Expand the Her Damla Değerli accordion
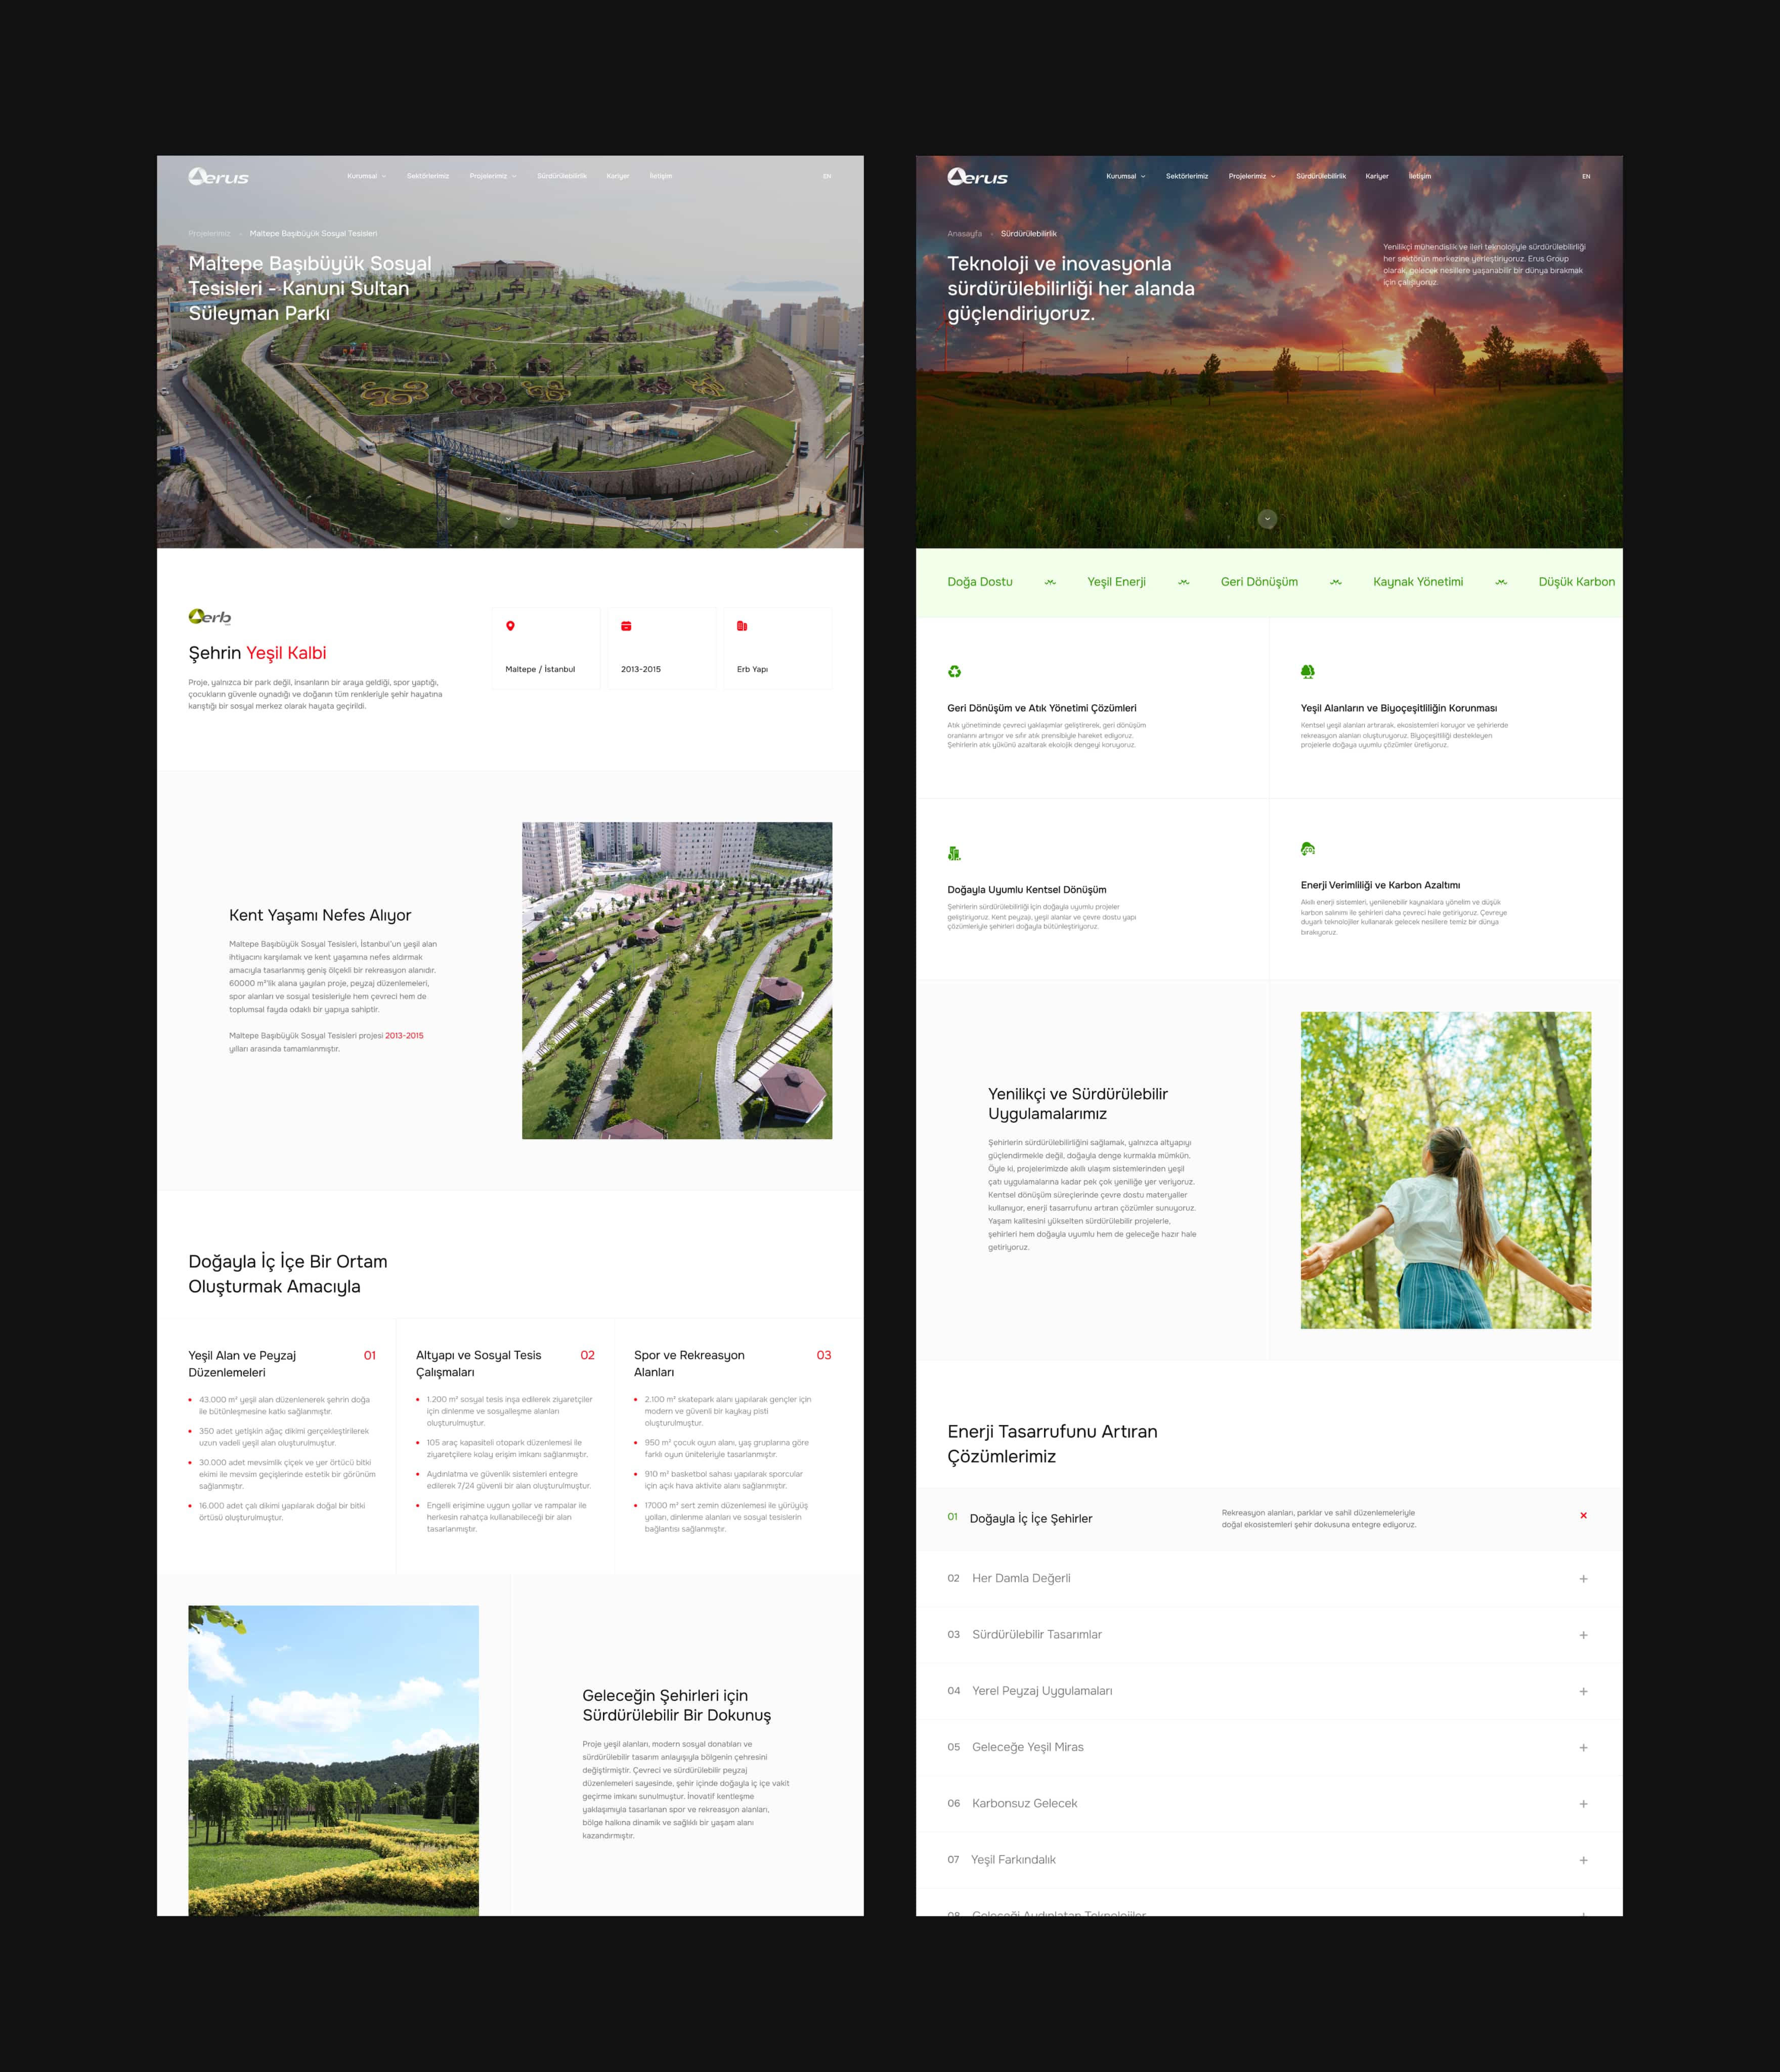The width and height of the screenshot is (1780, 2072). pos(1583,1579)
